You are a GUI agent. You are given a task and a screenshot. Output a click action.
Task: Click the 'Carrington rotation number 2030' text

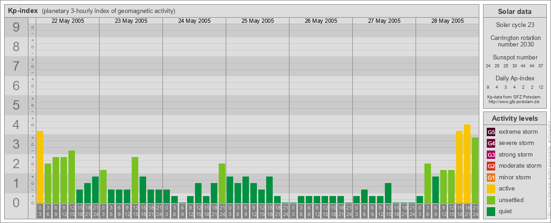pos(515,41)
